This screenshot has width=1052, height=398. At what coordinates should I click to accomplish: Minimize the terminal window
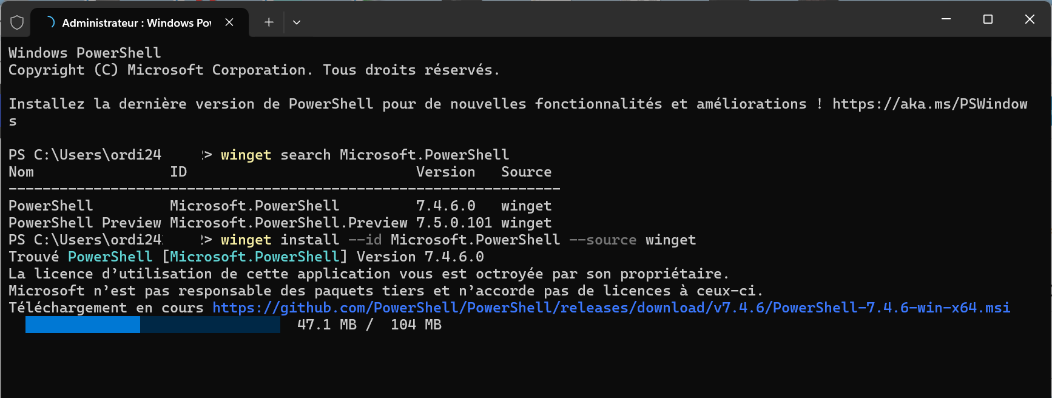(x=946, y=19)
